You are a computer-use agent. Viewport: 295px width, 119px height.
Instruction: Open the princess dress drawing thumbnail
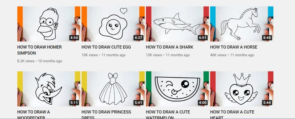pyautogui.click(x=113, y=89)
